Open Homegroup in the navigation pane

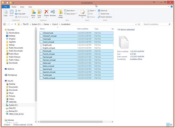[x=11, y=75]
